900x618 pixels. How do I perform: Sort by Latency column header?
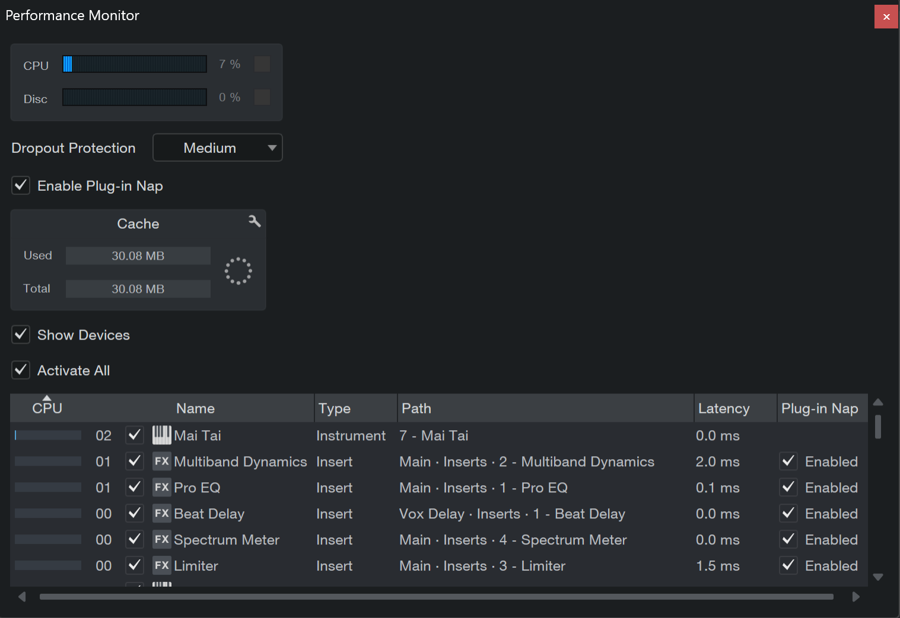(x=736, y=408)
